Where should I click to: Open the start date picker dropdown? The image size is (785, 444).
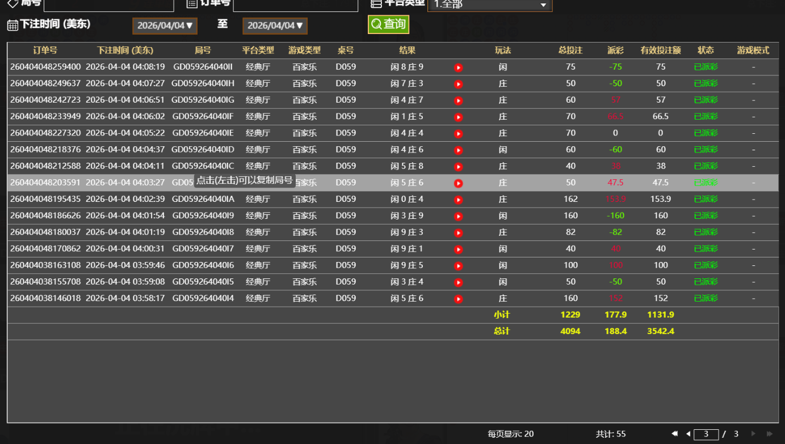tap(165, 26)
